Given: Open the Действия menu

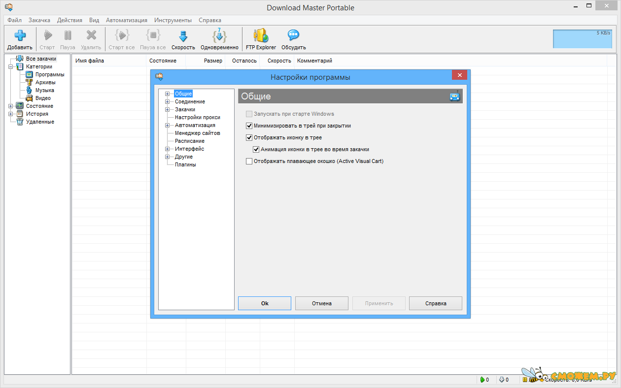Looking at the screenshot, I should click(x=69, y=20).
